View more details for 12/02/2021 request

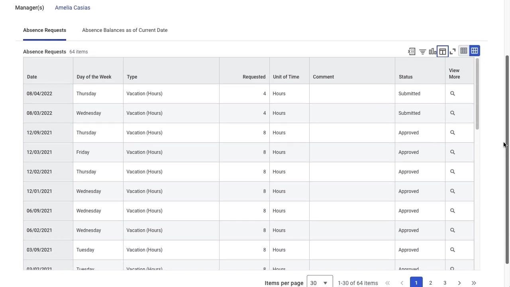[453, 172]
